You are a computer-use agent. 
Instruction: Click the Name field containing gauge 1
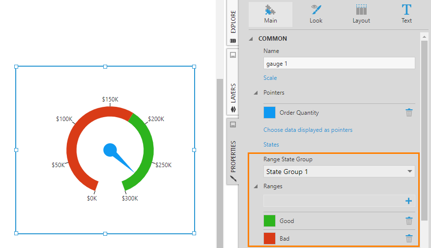(339, 64)
